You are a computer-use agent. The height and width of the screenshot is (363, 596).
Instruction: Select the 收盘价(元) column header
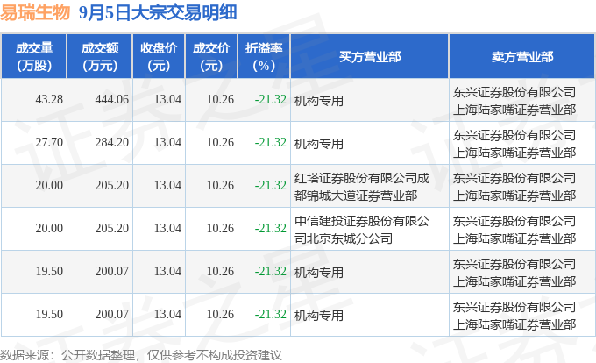pyautogui.click(x=159, y=57)
